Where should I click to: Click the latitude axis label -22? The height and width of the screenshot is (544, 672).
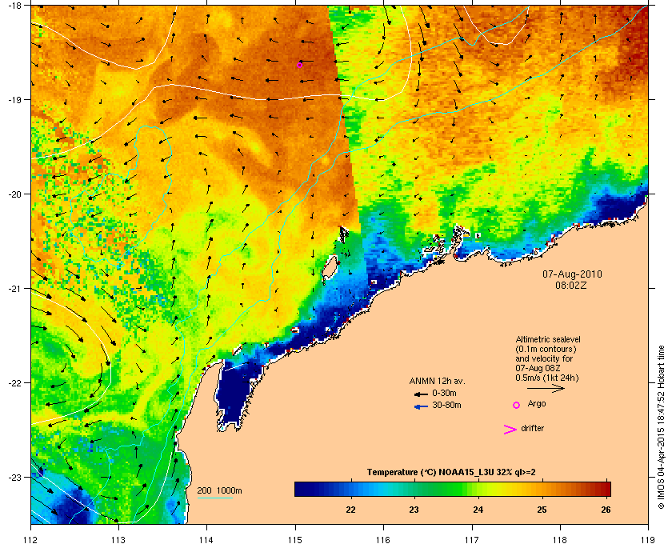coord(14,383)
